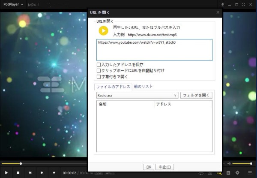Pin PotPlayer window on top
257x178 pixels.
click(222, 5)
